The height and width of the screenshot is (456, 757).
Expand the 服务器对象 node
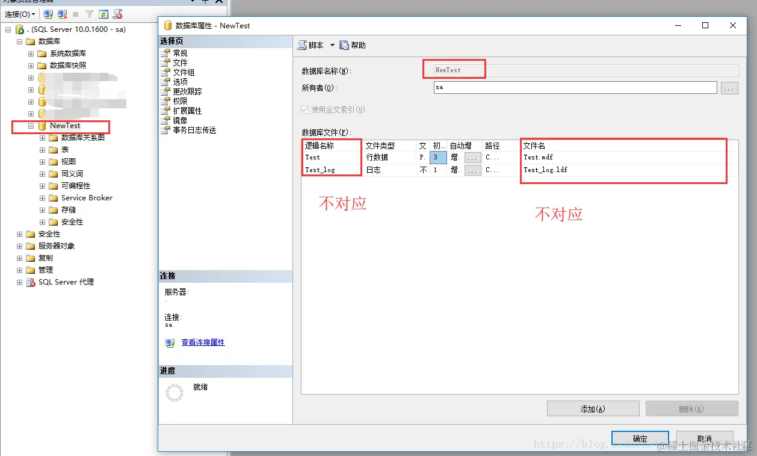coord(19,246)
